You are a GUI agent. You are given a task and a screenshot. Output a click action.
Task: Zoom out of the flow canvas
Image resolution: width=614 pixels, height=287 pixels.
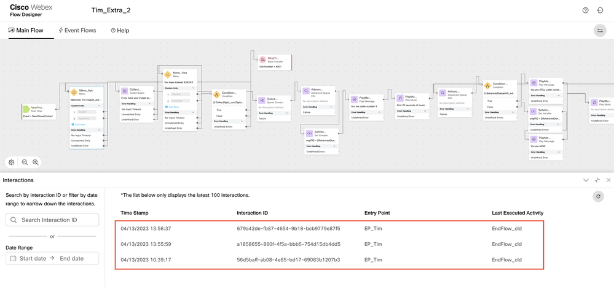25,162
